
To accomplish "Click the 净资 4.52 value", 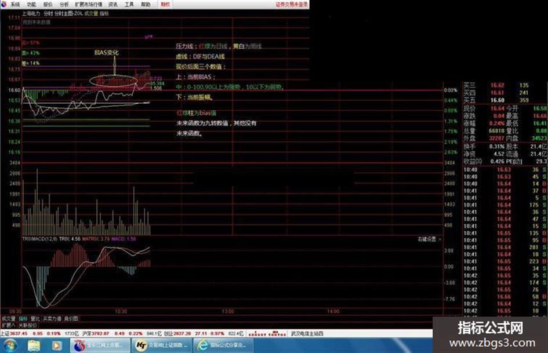I will point(499,154).
